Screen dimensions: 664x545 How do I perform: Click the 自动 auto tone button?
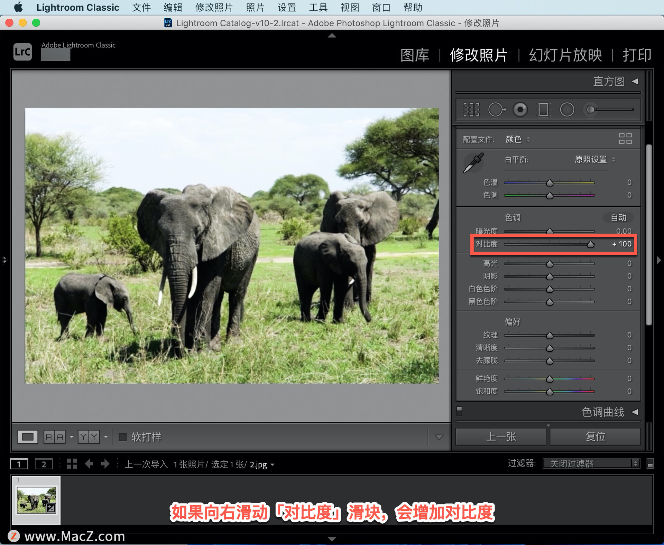coord(618,217)
